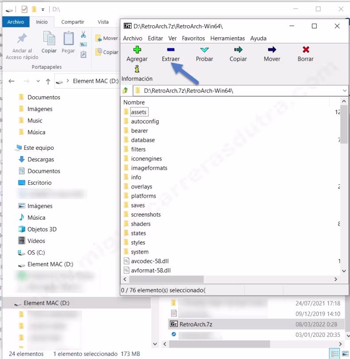Click Explorer up-directory arrow
This screenshot has width=350, height=359.
click(48, 81)
